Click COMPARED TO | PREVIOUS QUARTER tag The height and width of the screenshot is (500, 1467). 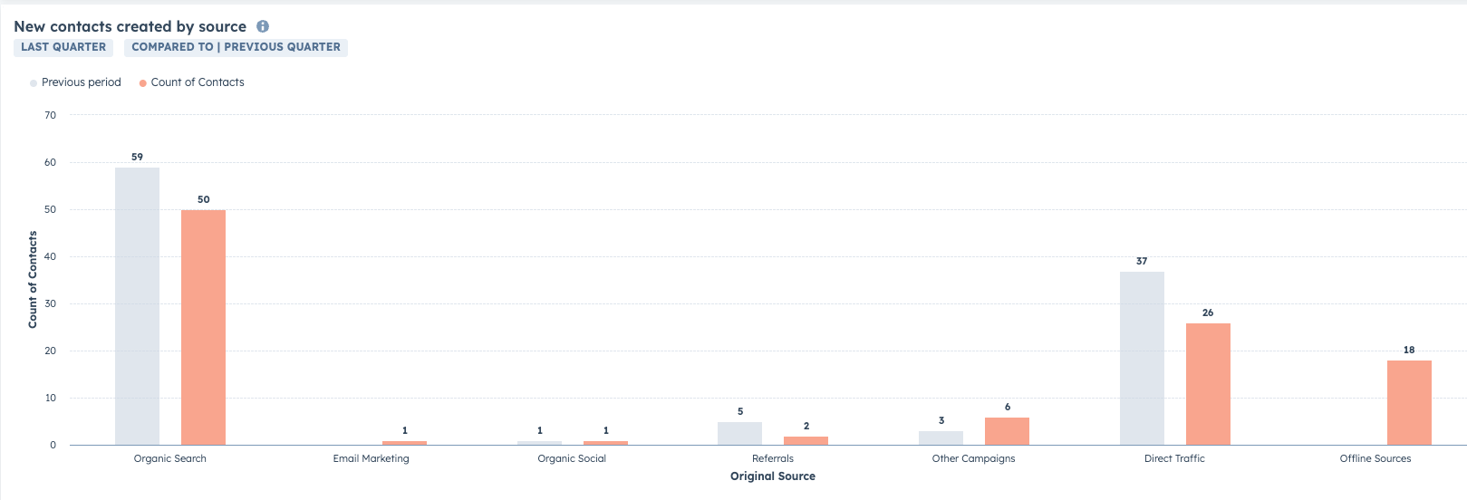coord(236,47)
